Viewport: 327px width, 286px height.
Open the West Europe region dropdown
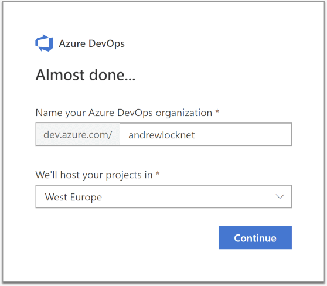point(163,196)
